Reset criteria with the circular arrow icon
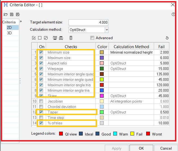 (167, 38)
